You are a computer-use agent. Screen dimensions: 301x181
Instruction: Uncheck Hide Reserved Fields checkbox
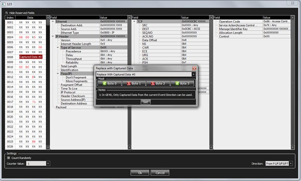pos(7,13)
